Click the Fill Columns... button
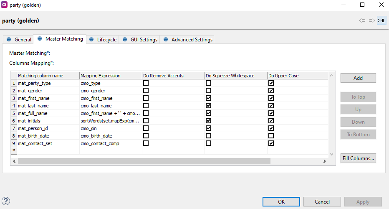389x209 pixels. coord(358,158)
